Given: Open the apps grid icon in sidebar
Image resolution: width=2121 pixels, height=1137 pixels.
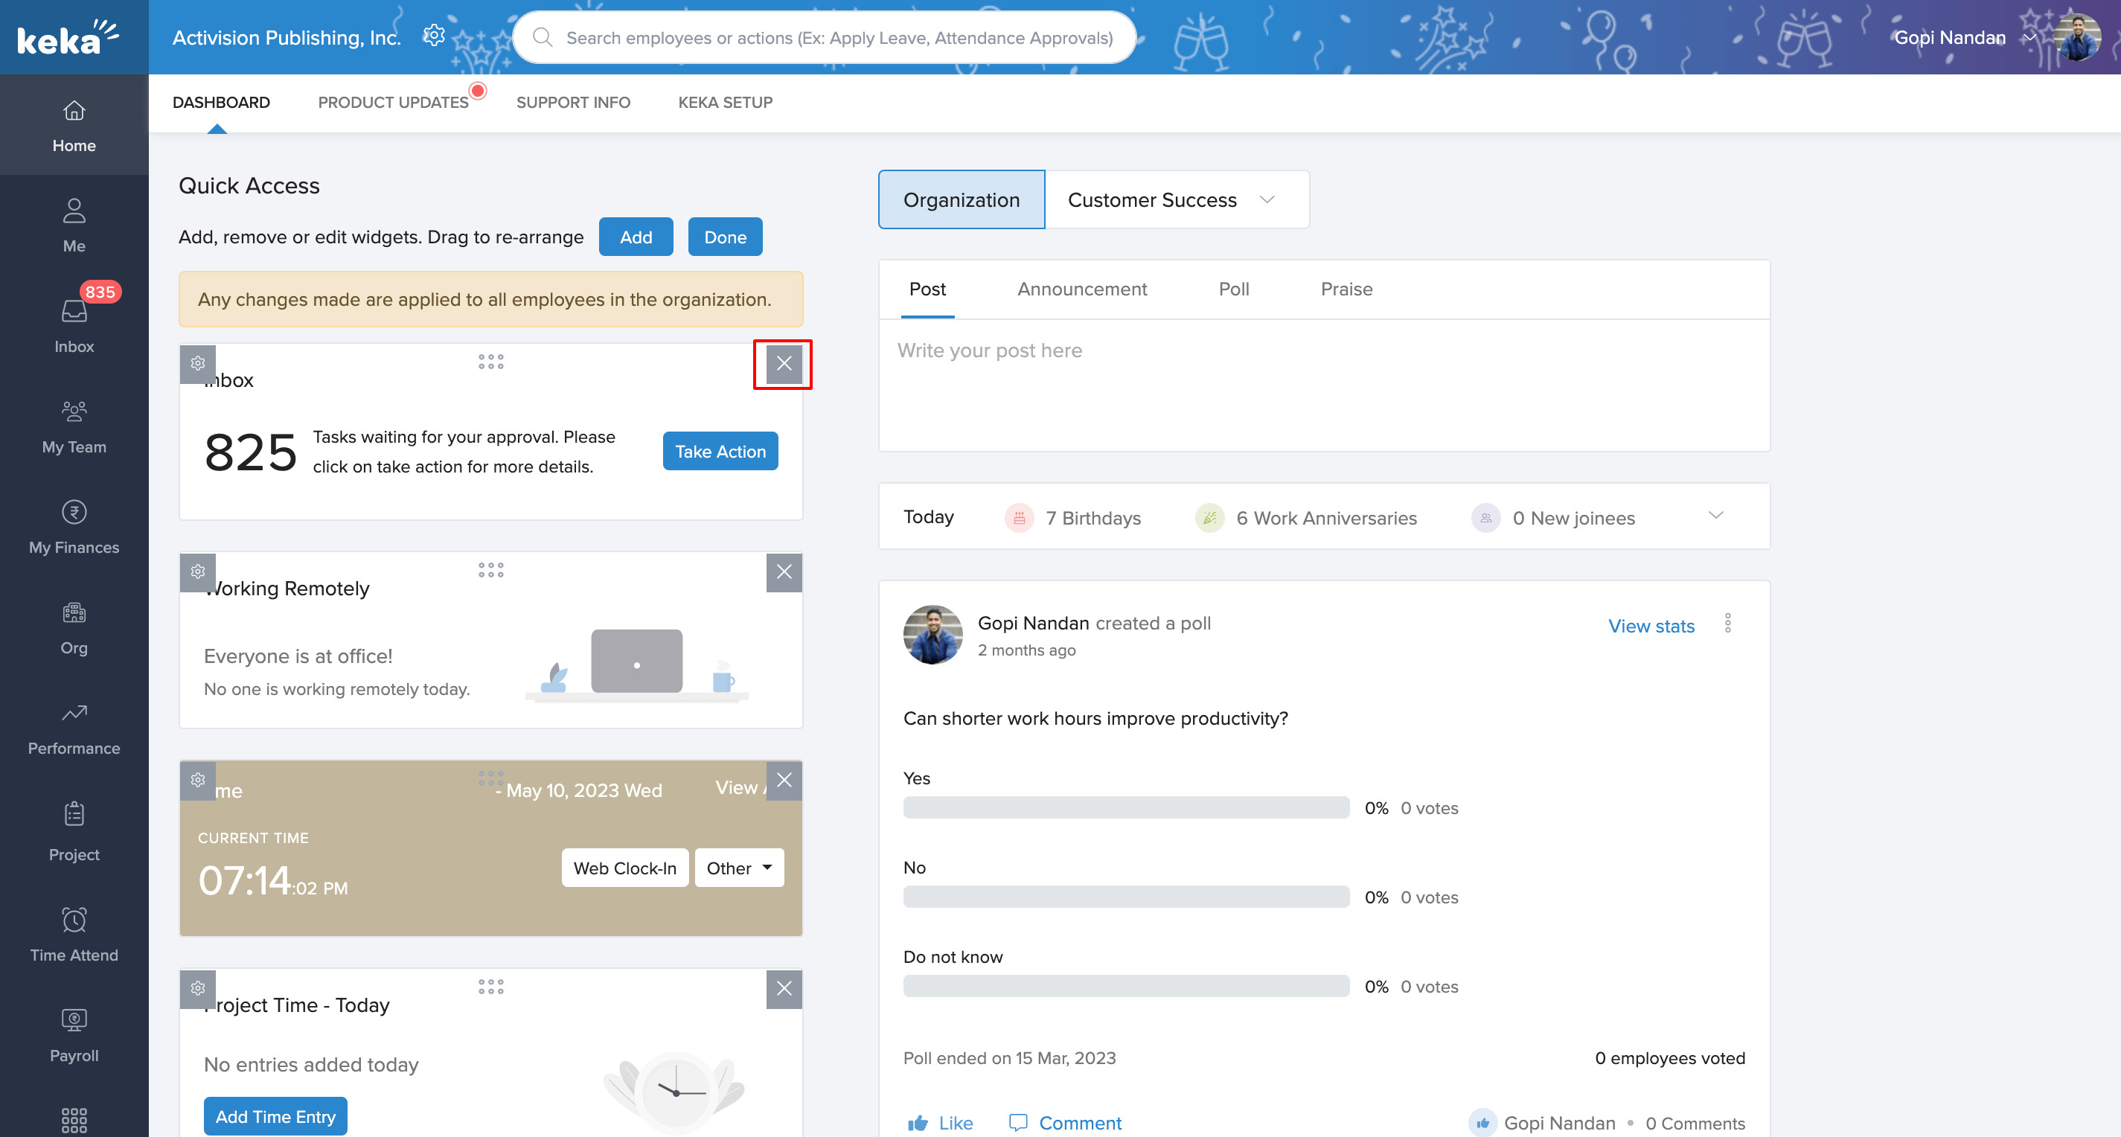Looking at the screenshot, I should click(x=74, y=1120).
